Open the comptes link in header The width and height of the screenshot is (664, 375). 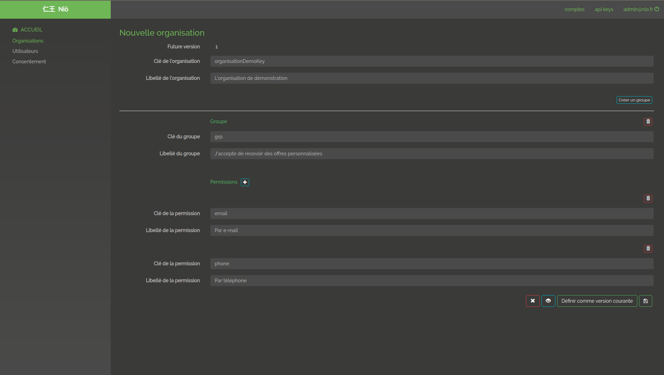coord(574,9)
